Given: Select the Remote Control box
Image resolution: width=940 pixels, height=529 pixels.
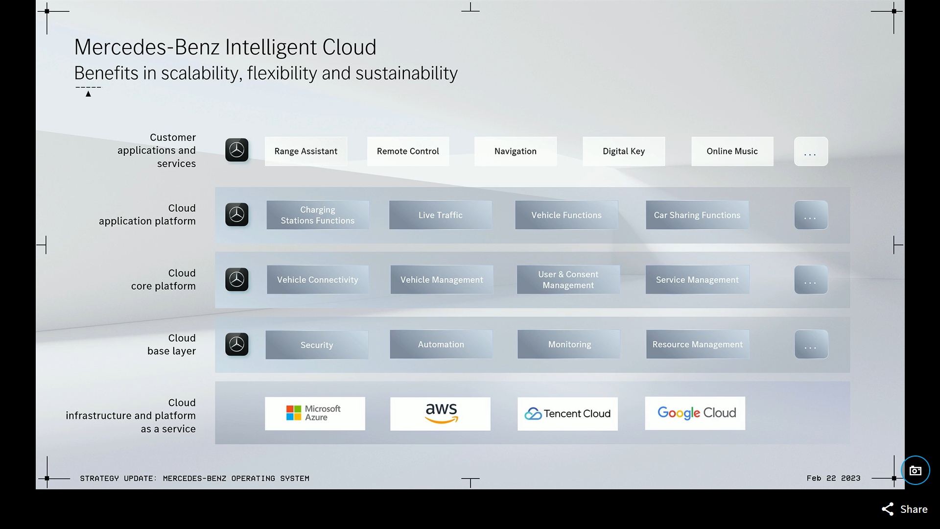Looking at the screenshot, I should (408, 151).
